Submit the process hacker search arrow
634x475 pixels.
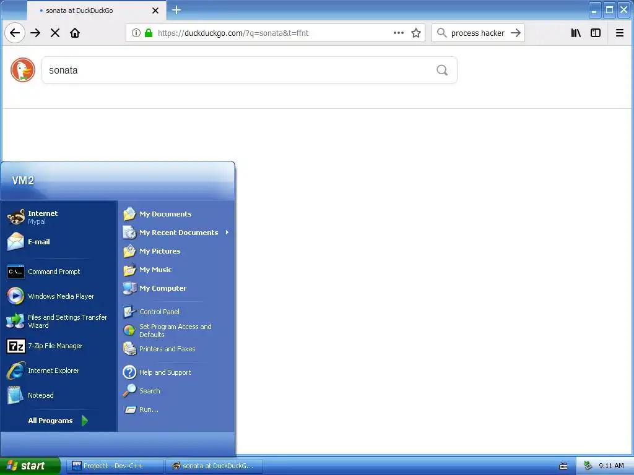pos(516,33)
